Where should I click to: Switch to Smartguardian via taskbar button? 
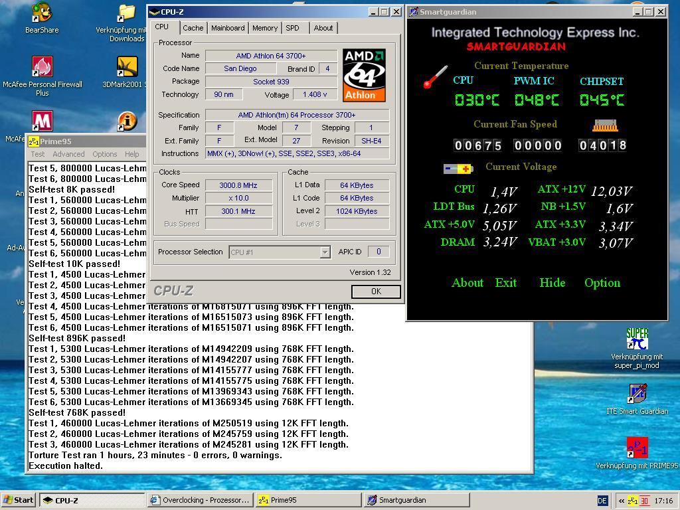click(x=417, y=500)
